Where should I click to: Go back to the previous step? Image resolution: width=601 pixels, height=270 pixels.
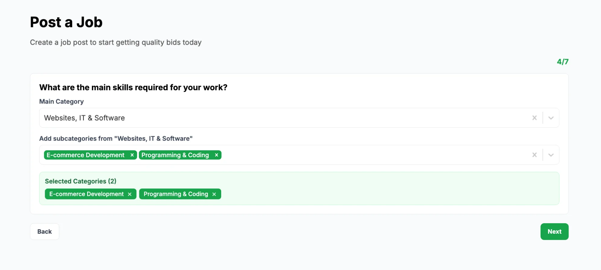pos(44,231)
